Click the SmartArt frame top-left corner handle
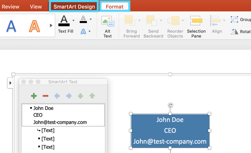 coord(13,74)
